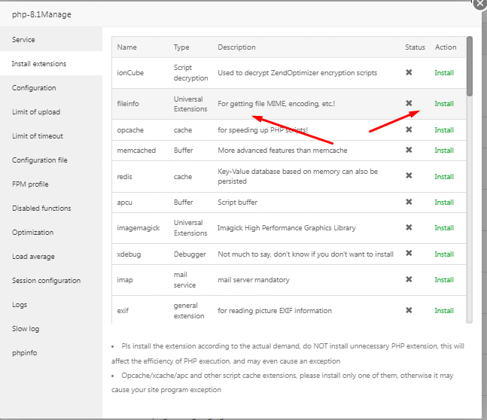View the Slow log
Viewport: 487px width, 420px height.
(x=26, y=329)
